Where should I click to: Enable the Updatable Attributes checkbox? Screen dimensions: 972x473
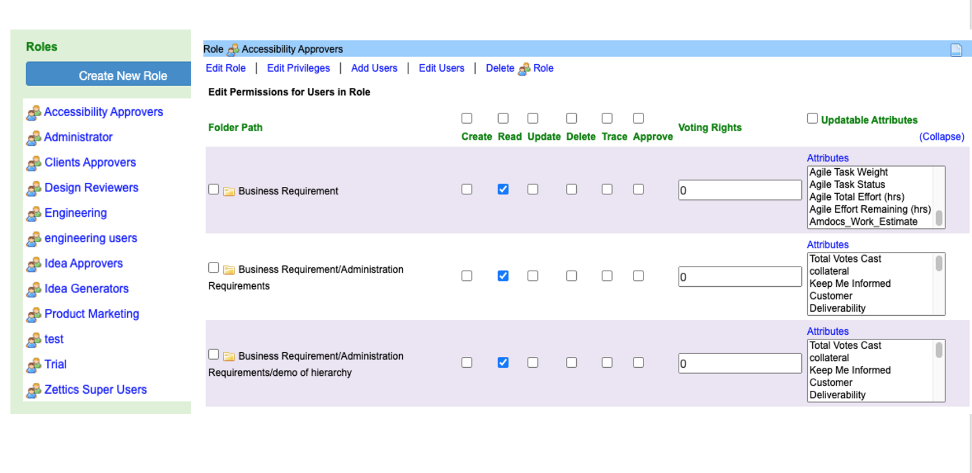(x=812, y=119)
